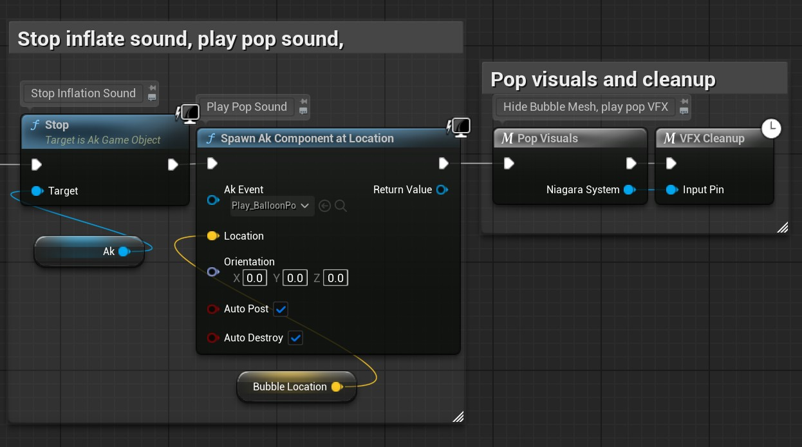Open the Play_BalloonPo Ak Event dropdown
The height and width of the screenshot is (447, 802).
pyautogui.click(x=271, y=206)
